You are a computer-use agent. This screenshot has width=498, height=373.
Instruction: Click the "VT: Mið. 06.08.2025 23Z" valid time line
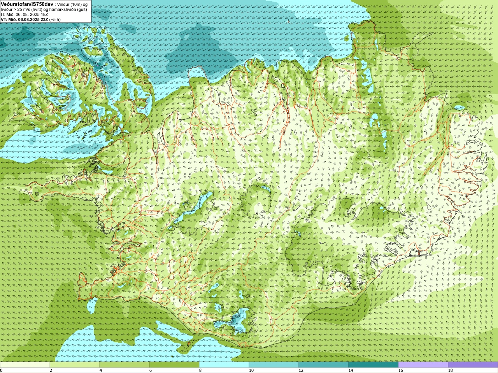[25, 19]
